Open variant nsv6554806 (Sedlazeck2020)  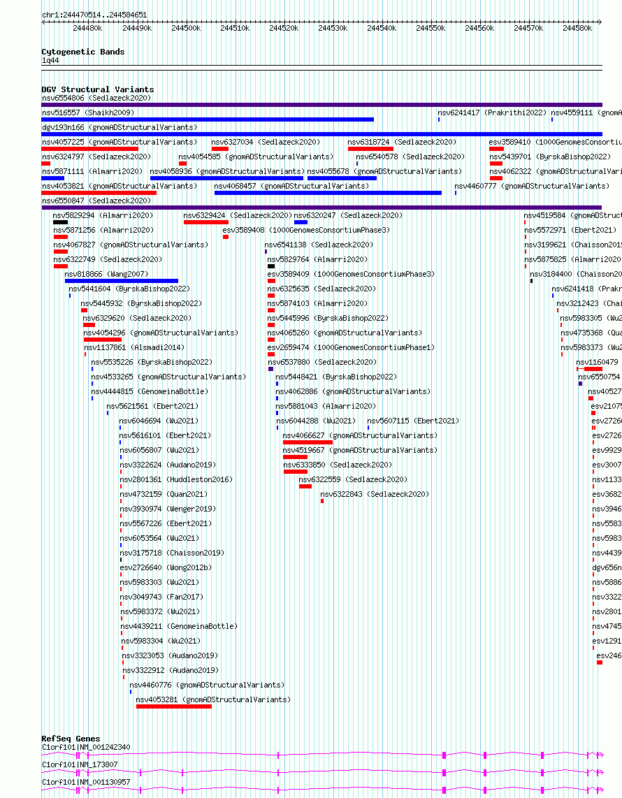(x=96, y=98)
